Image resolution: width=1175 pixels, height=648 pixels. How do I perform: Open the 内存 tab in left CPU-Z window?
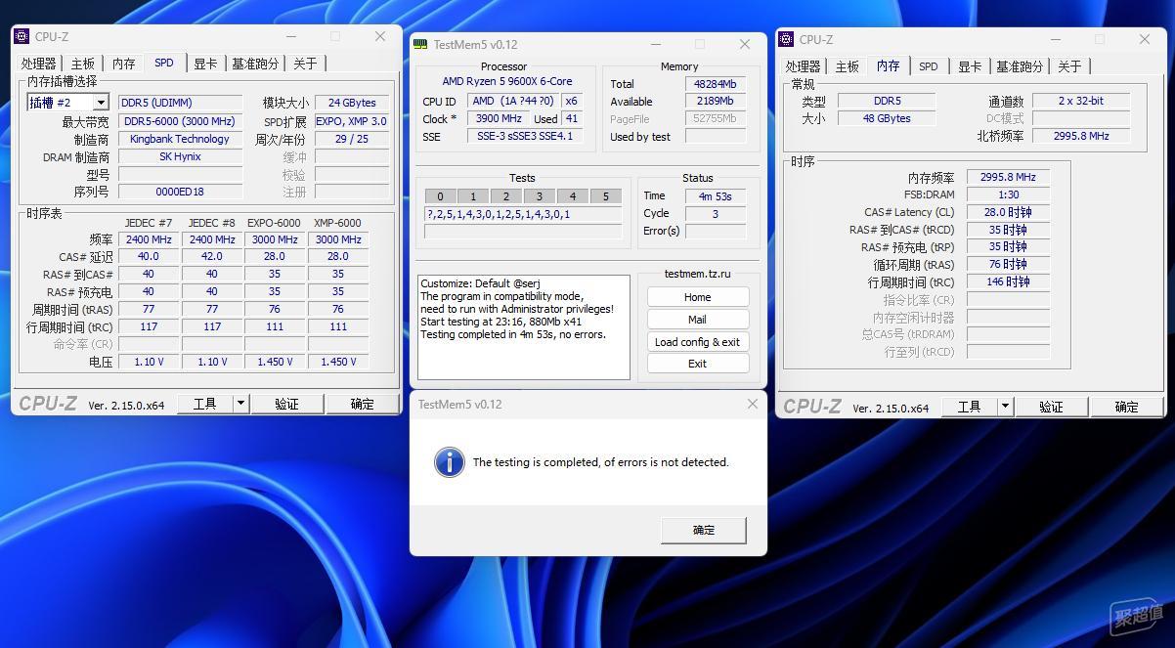click(x=123, y=64)
